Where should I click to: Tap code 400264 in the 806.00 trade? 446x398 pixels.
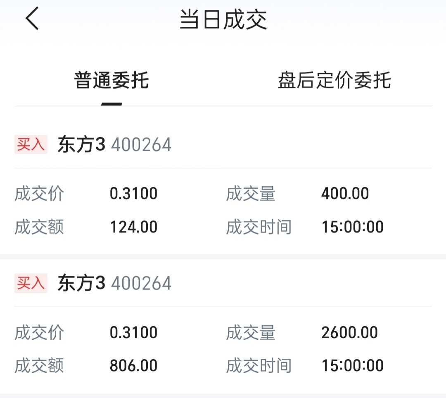(x=141, y=284)
